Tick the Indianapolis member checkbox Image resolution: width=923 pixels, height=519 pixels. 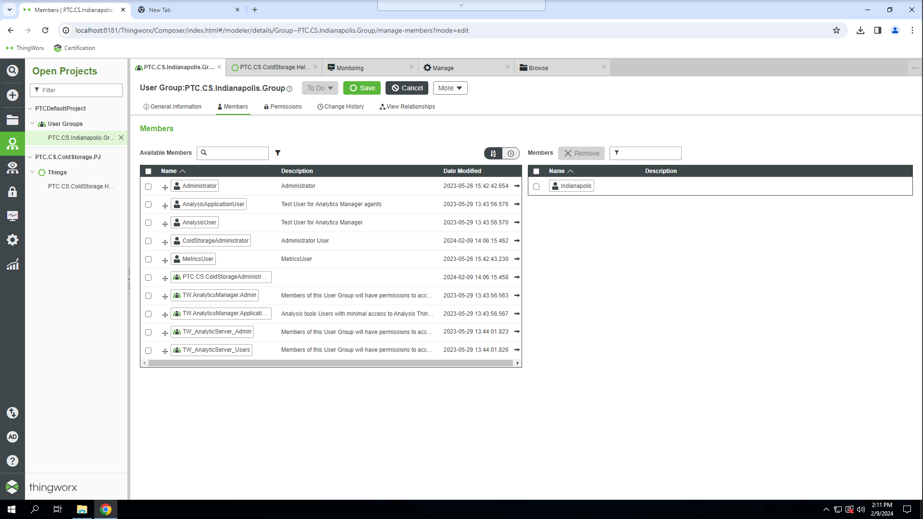click(536, 186)
